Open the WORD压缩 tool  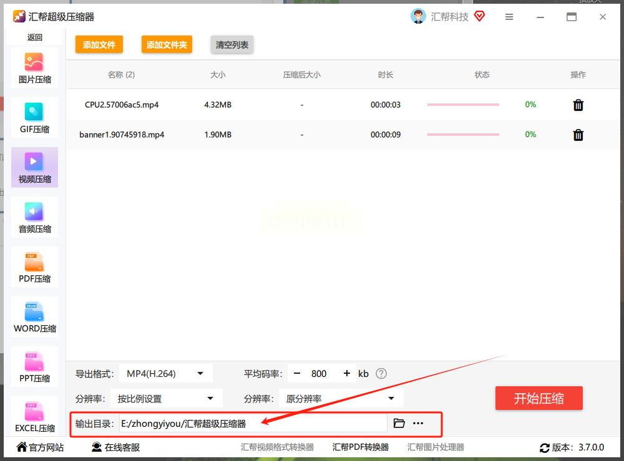34,316
